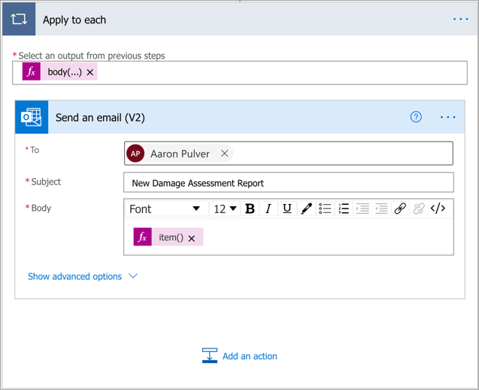479x390 pixels.
Task: Remove the body(...) expression token
Action: pos(90,72)
